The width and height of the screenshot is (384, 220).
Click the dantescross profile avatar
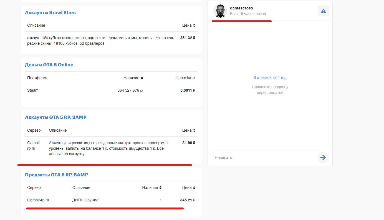coord(220,11)
